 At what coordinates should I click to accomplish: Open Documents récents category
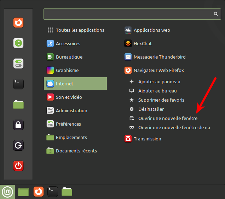[x=75, y=151]
